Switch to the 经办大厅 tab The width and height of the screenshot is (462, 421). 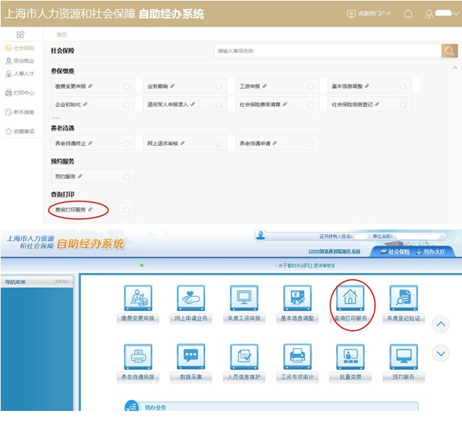click(434, 252)
